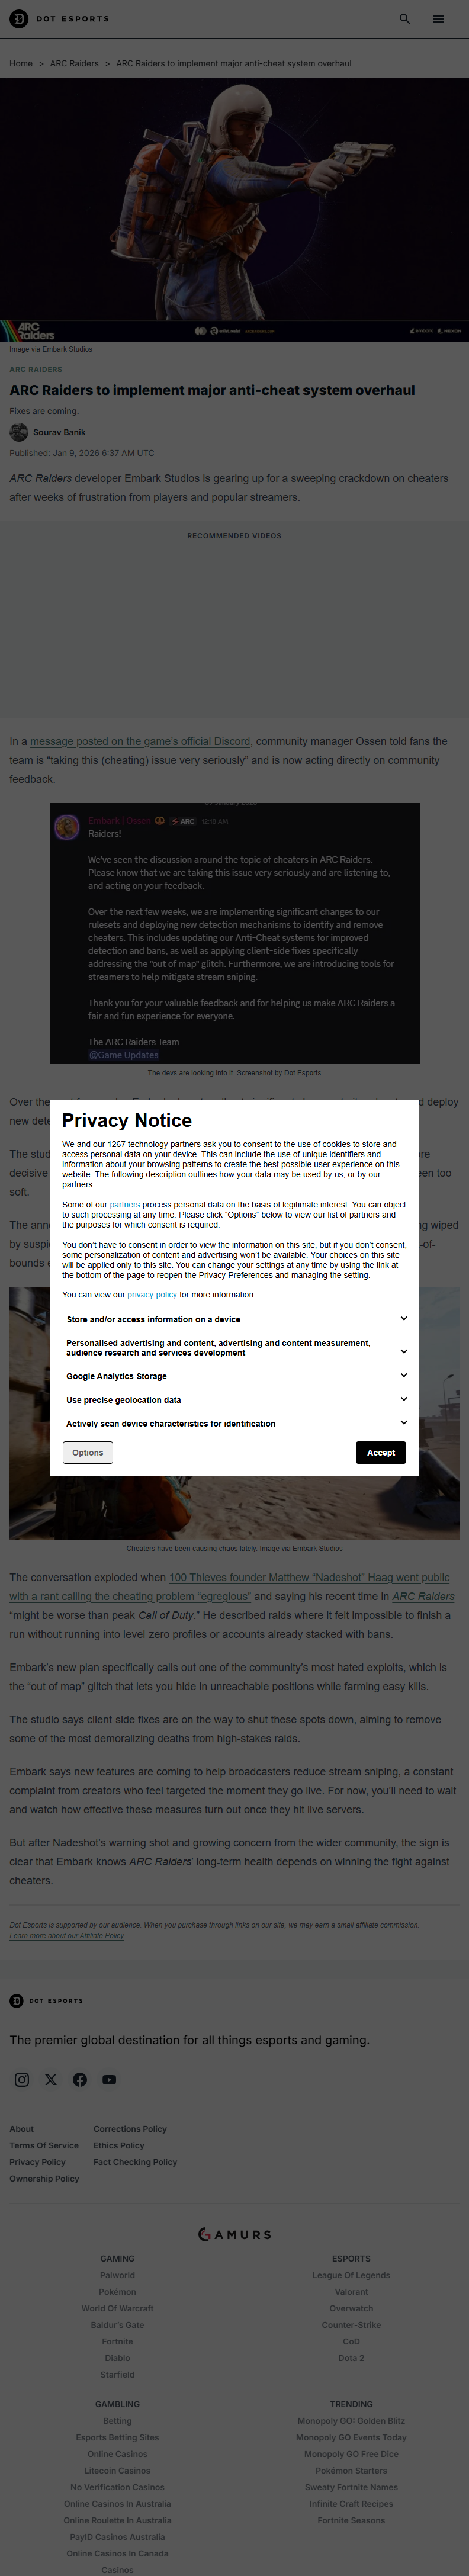Open the YouTube social icon

tap(109, 2079)
